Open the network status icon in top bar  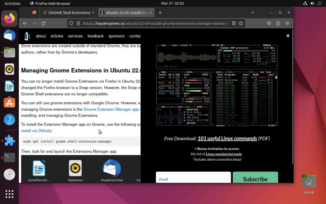click(x=305, y=3)
